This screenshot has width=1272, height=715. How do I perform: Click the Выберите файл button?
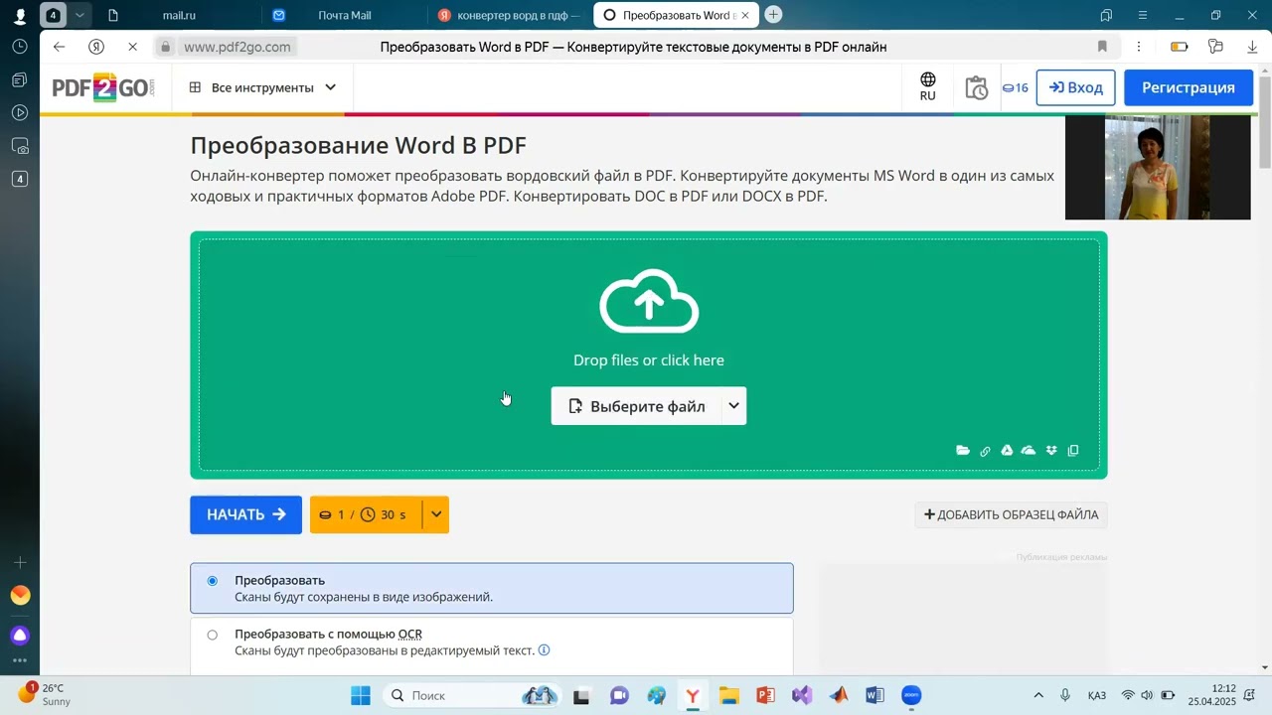click(x=636, y=406)
